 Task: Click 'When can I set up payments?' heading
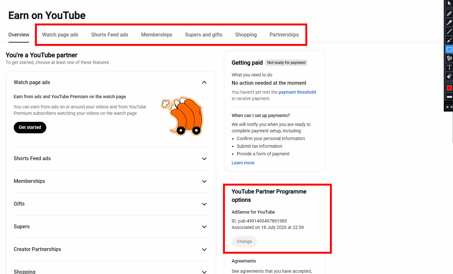click(261, 115)
